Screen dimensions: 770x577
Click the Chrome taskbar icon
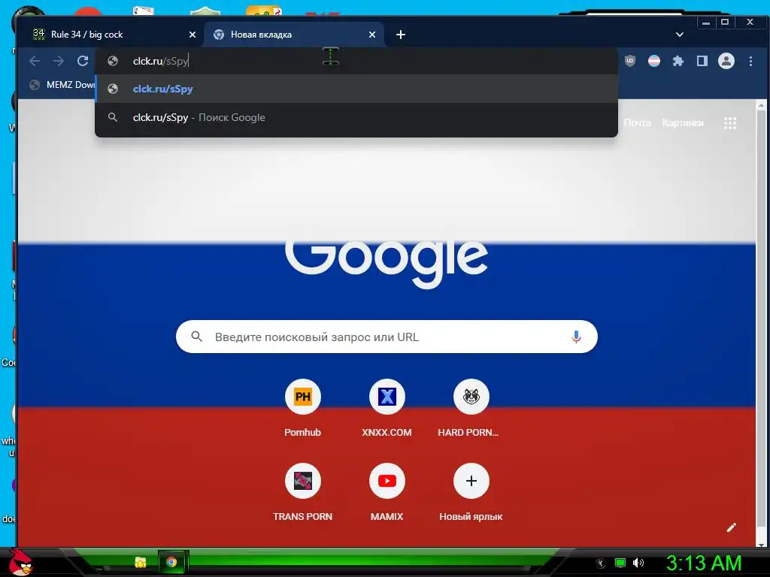pos(171,562)
